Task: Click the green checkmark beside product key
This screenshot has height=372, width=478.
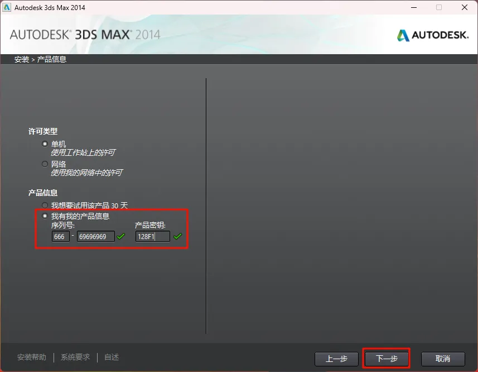Action: coord(178,236)
